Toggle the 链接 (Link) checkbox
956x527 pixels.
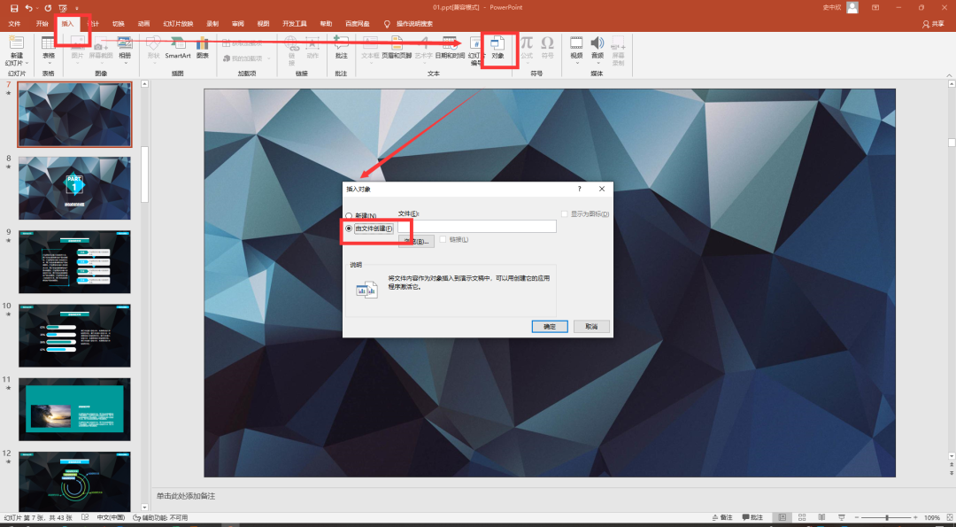[443, 239]
